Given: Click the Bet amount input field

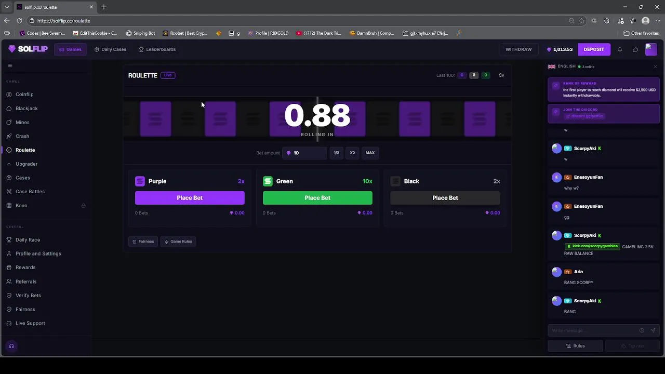Looking at the screenshot, I should (x=304, y=153).
